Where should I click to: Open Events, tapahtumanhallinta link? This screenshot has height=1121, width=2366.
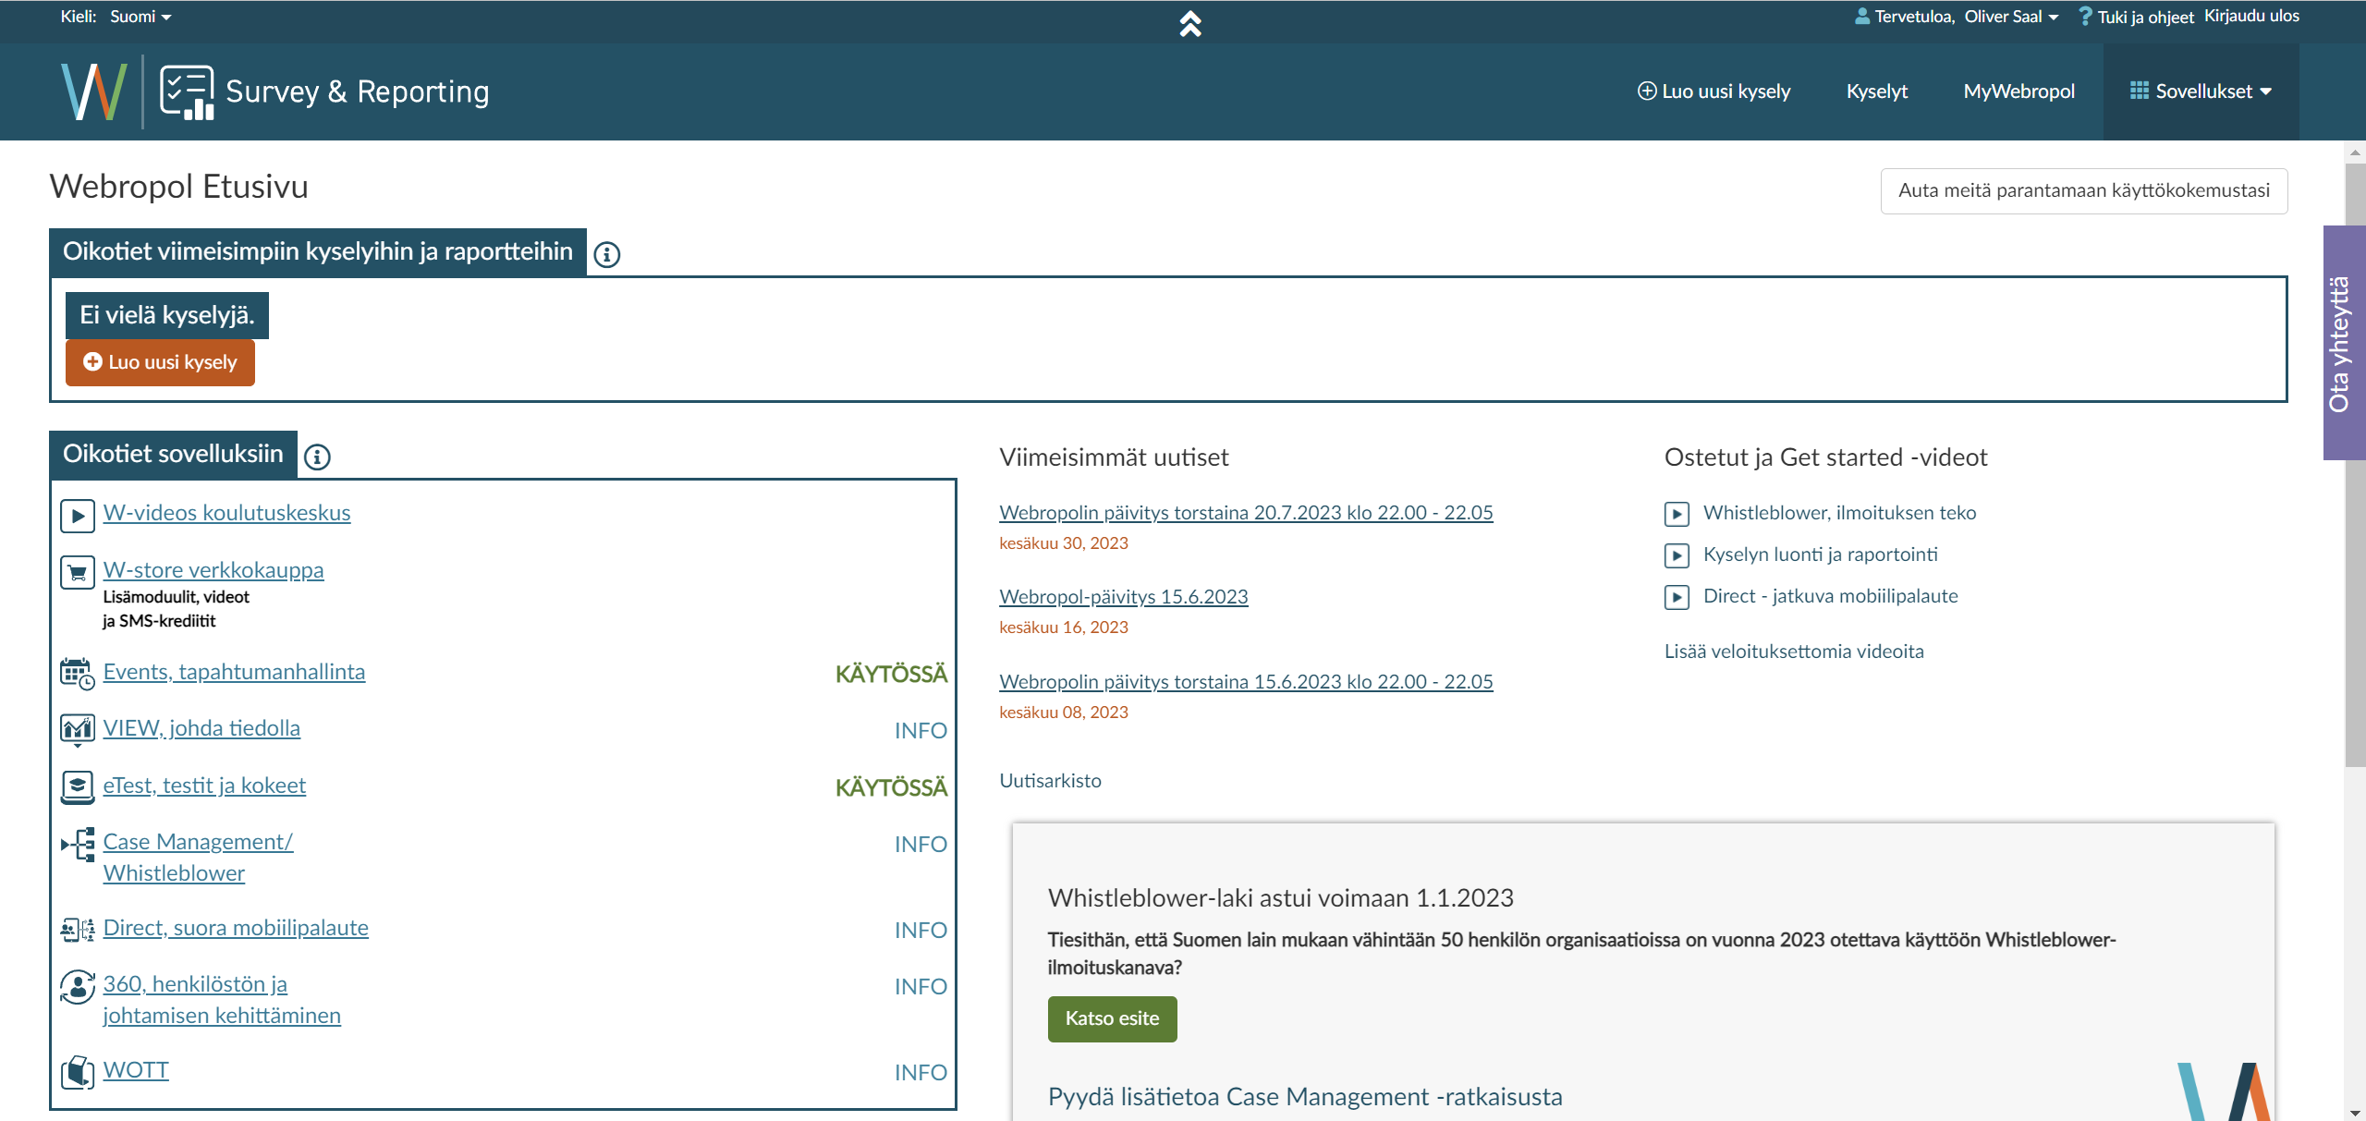(234, 672)
